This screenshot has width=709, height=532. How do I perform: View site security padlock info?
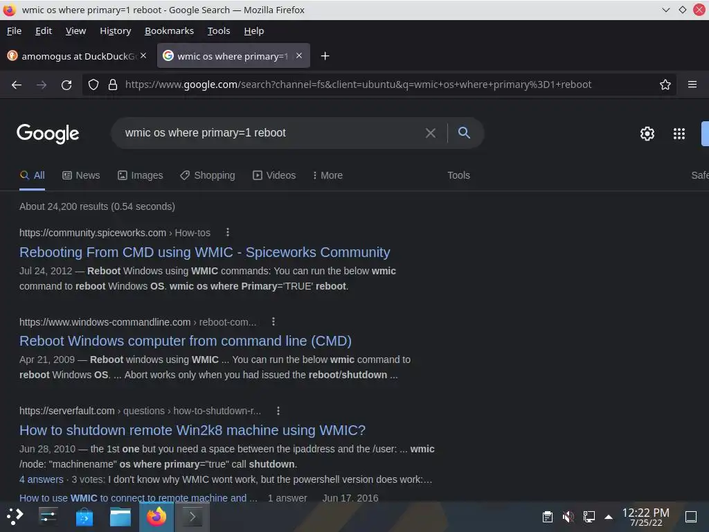tap(113, 85)
